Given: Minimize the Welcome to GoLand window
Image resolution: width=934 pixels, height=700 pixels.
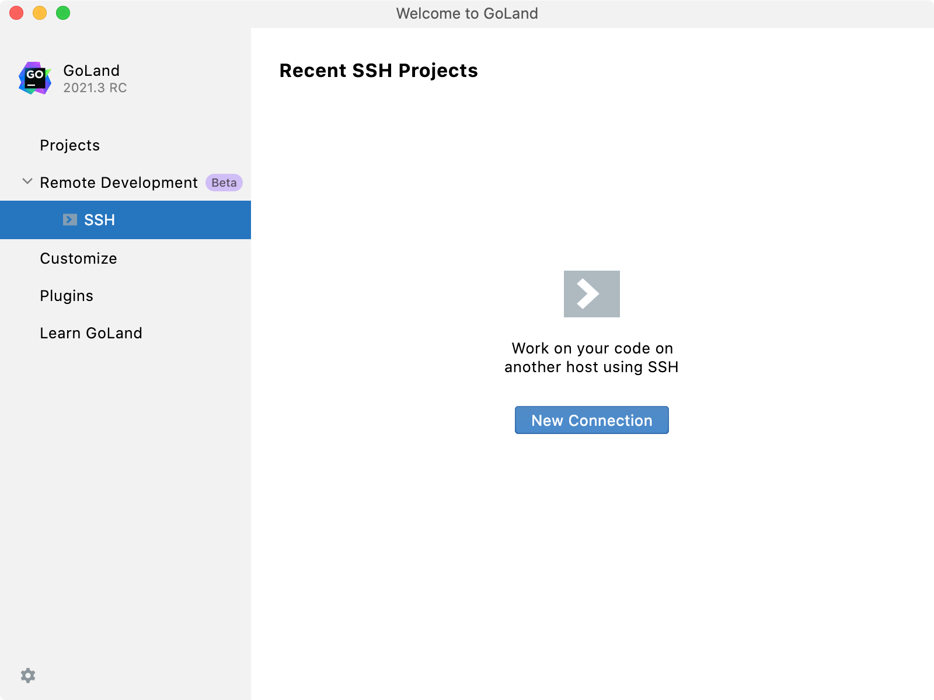Looking at the screenshot, I should (x=40, y=13).
